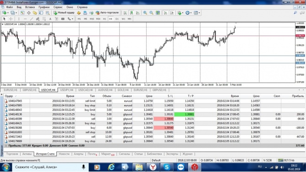Viewport: 306px width, 172px height.
Task: Select the trendline drawing tool
Action: pyautogui.click(x=32, y=19)
